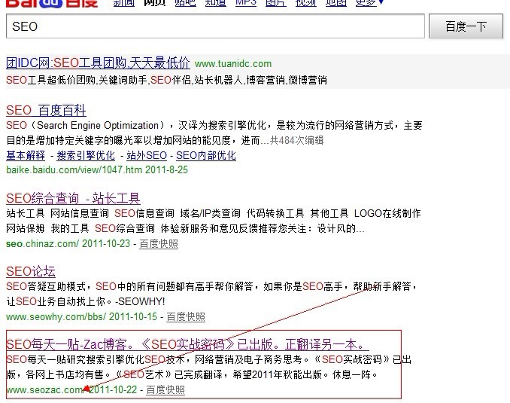Open 百度快照 for seo.chinaz.com
This screenshot has height=403, width=510.
pyautogui.click(x=159, y=244)
